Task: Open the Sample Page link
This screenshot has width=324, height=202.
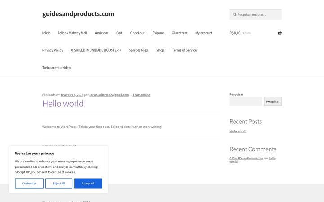Action: pyautogui.click(x=139, y=50)
